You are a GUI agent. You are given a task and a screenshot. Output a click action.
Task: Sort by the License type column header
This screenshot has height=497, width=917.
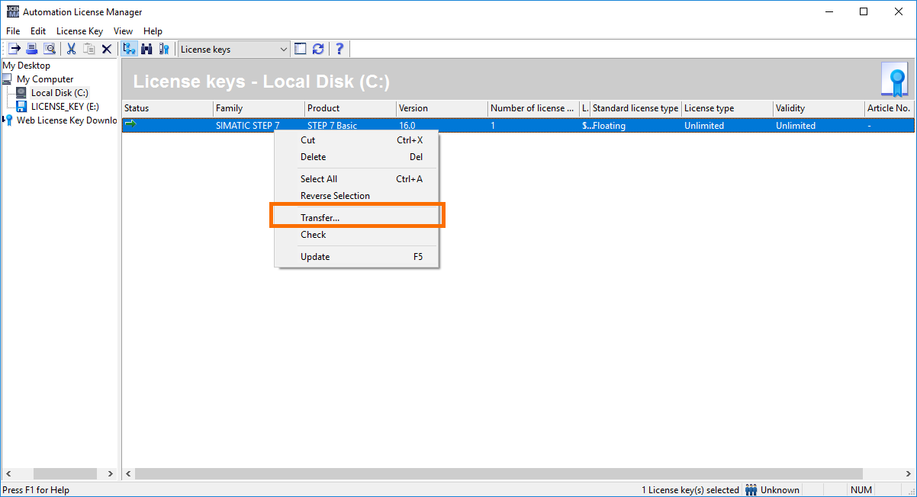727,108
